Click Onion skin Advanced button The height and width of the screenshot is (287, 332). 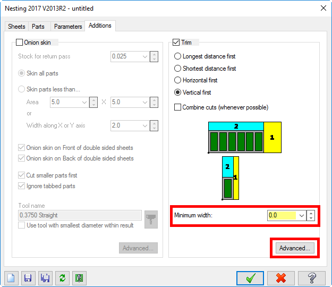(138, 248)
